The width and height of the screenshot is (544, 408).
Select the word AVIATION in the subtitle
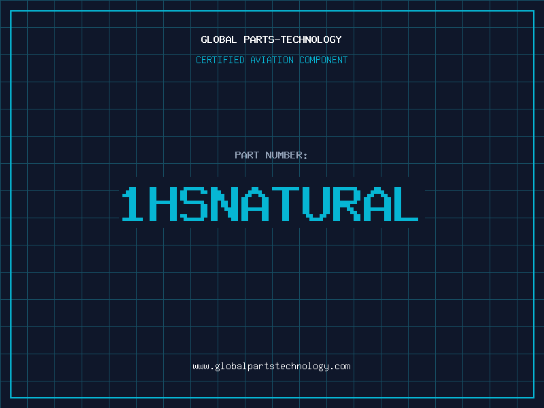point(272,60)
